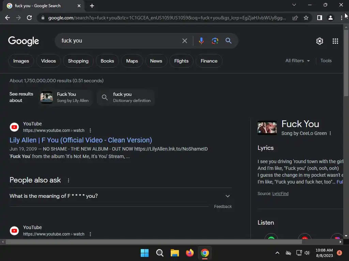Screen dimensions: 349x261
Task: Open the volume control in tray
Action: coord(307,253)
